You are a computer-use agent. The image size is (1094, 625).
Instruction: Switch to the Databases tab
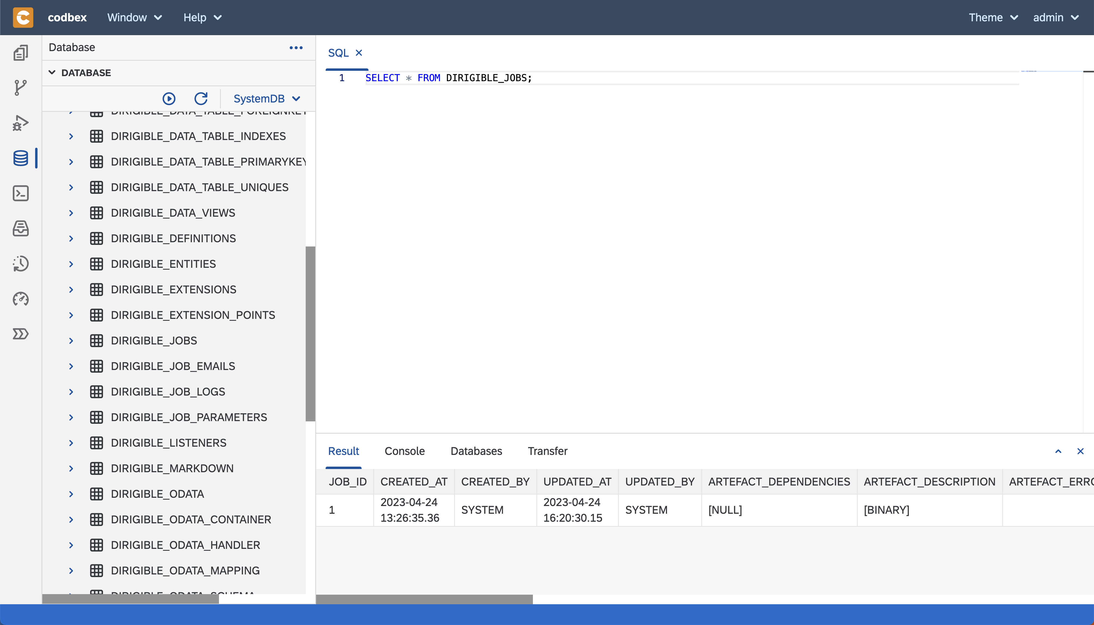pyautogui.click(x=476, y=451)
